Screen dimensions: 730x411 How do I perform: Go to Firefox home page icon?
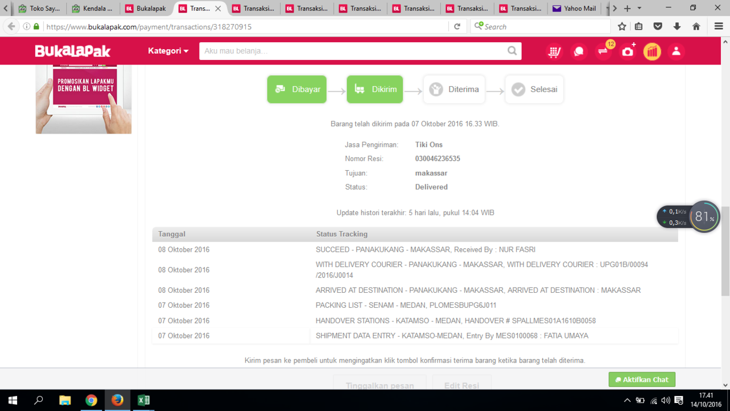point(696,26)
